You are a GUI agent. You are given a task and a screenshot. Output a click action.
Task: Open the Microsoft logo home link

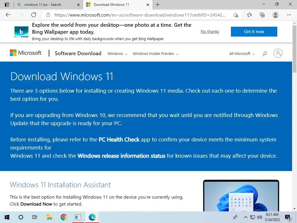pyautogui.click(x=26, y=53)
